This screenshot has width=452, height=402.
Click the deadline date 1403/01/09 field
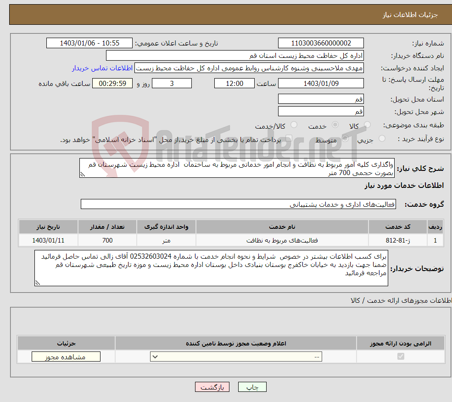coord(321,84)
